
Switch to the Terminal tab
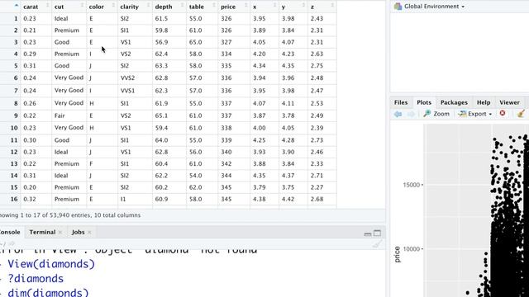(x=42, y=232)
